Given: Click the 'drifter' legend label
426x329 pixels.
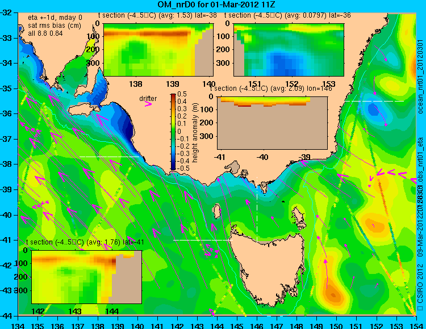Looking at the screenshot, I should [148, 99].
